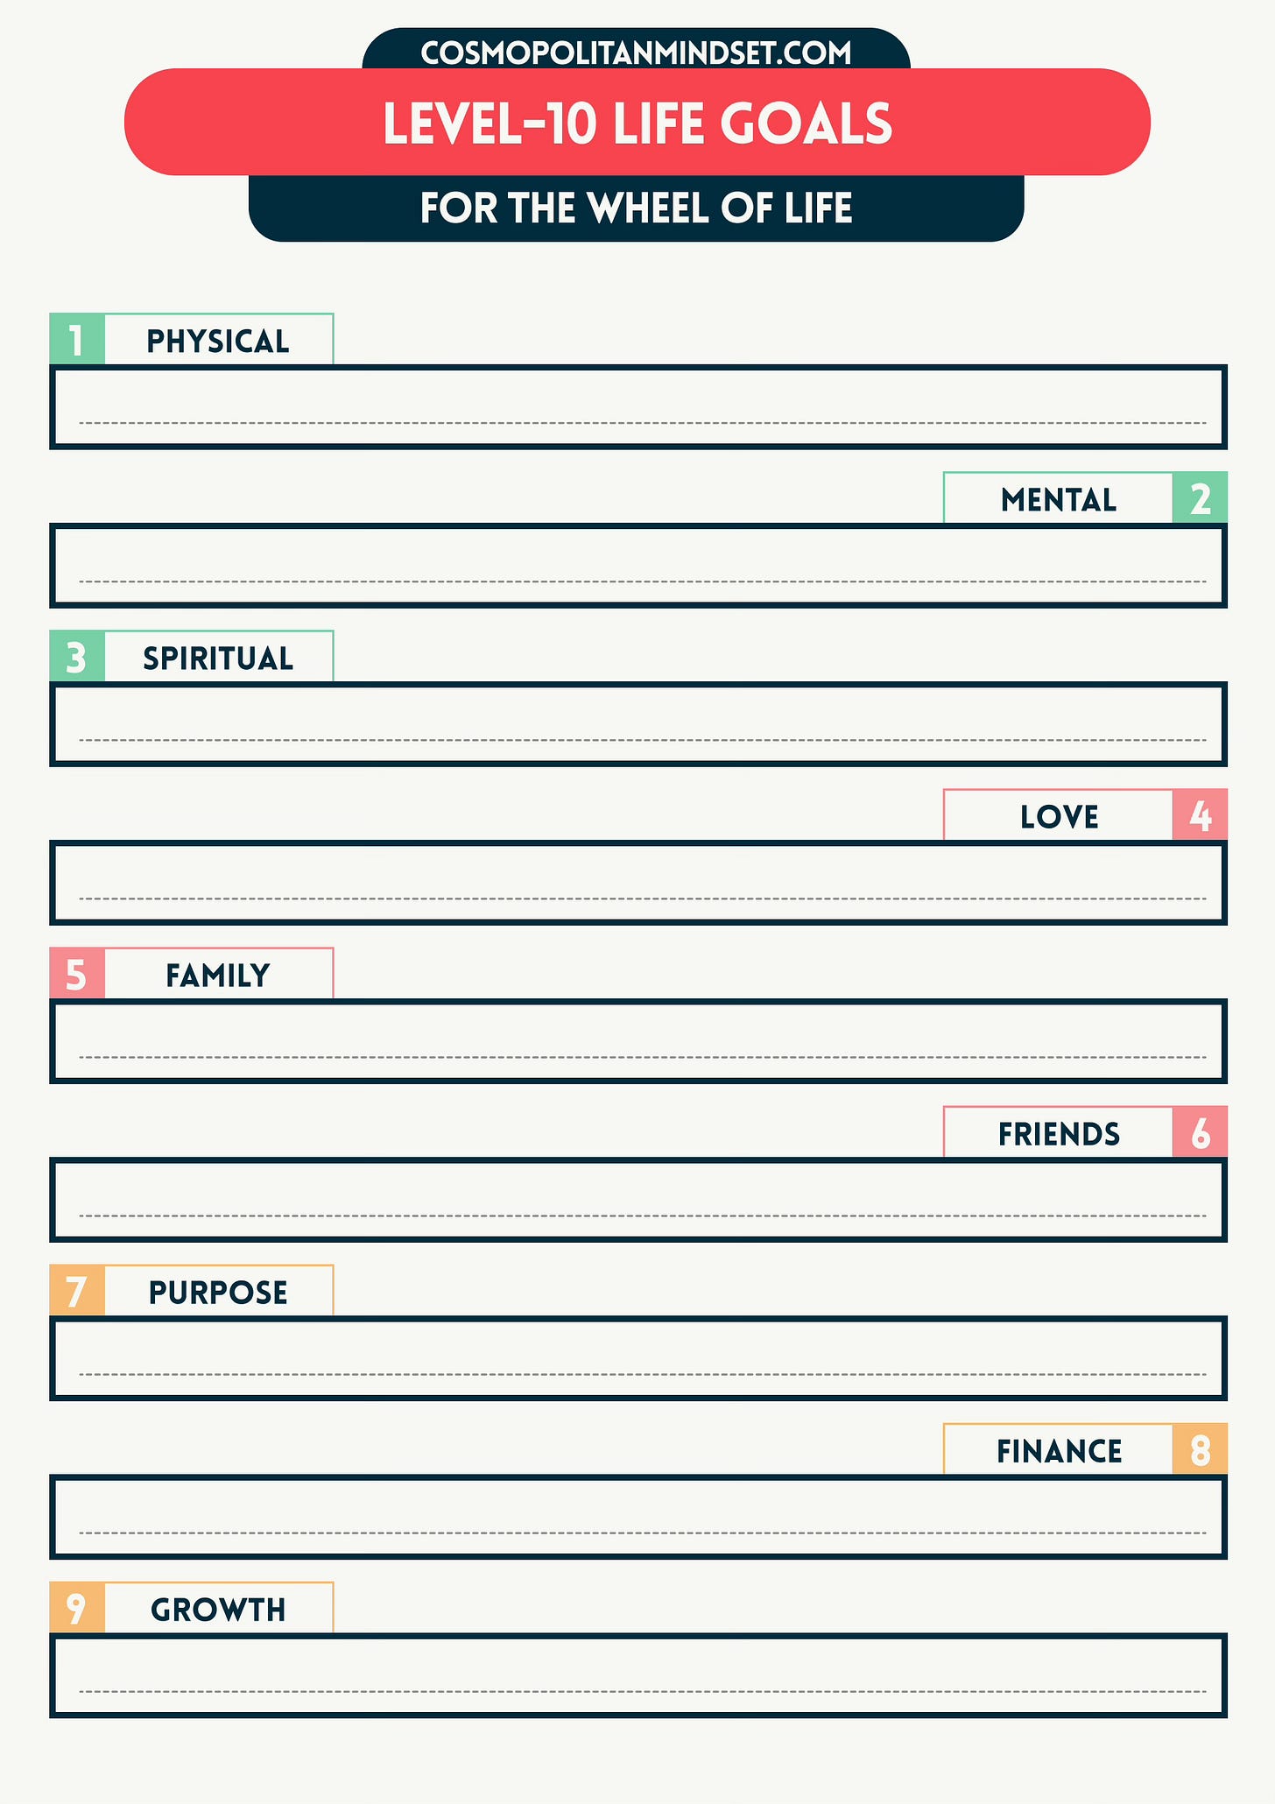Click the orange number 7 badge
1275x1804 pixels.
[77, 1290]
